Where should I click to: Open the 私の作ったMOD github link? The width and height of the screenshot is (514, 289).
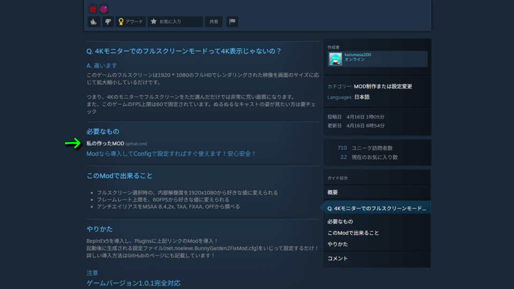point(105,143)
